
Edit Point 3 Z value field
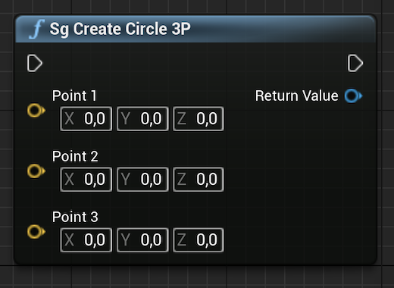(199, 240)
